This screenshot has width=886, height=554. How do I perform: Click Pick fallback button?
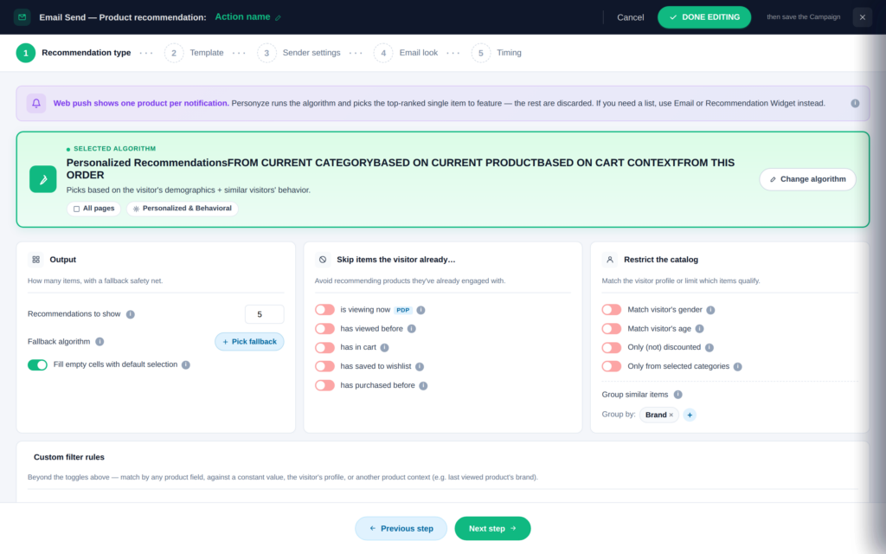249,341
